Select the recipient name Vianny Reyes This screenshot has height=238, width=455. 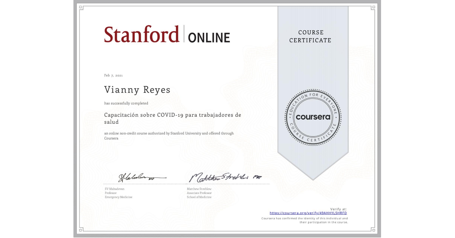(137, 90)
